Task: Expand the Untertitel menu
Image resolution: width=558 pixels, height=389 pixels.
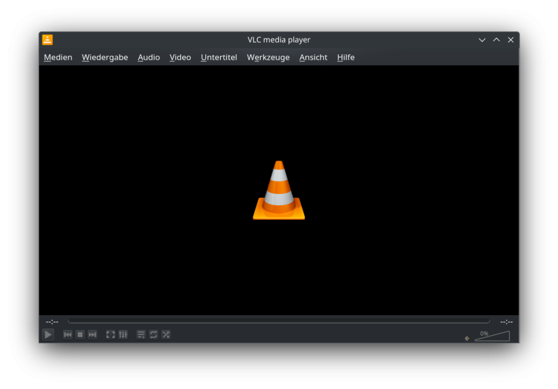Action: click(x=219, y=57)
